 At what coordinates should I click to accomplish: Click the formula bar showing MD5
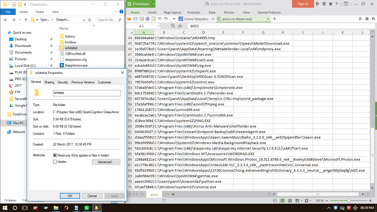pos(282,26)
